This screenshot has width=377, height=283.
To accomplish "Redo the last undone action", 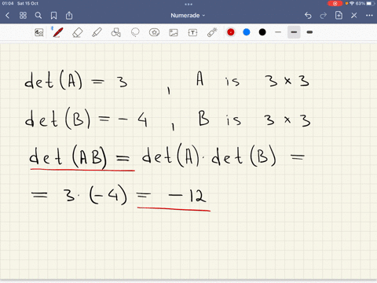I will 324,16.
